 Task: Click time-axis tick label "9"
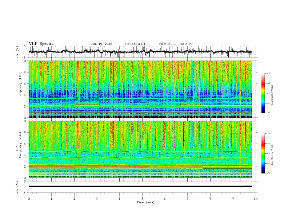click(x=233, y=199)
